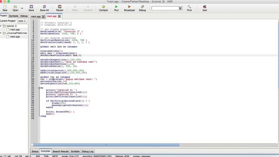Open the Compiler bottom tab
The width and height of the screenshot is (279, 157).
[x=45, y=151]
